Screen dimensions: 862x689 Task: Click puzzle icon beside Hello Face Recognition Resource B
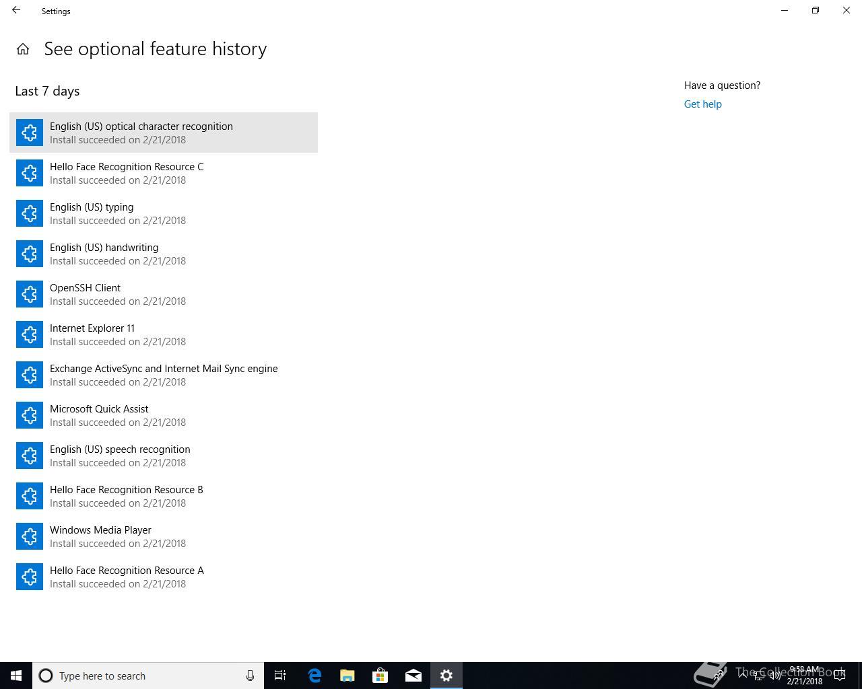click(x=30, y=496)
